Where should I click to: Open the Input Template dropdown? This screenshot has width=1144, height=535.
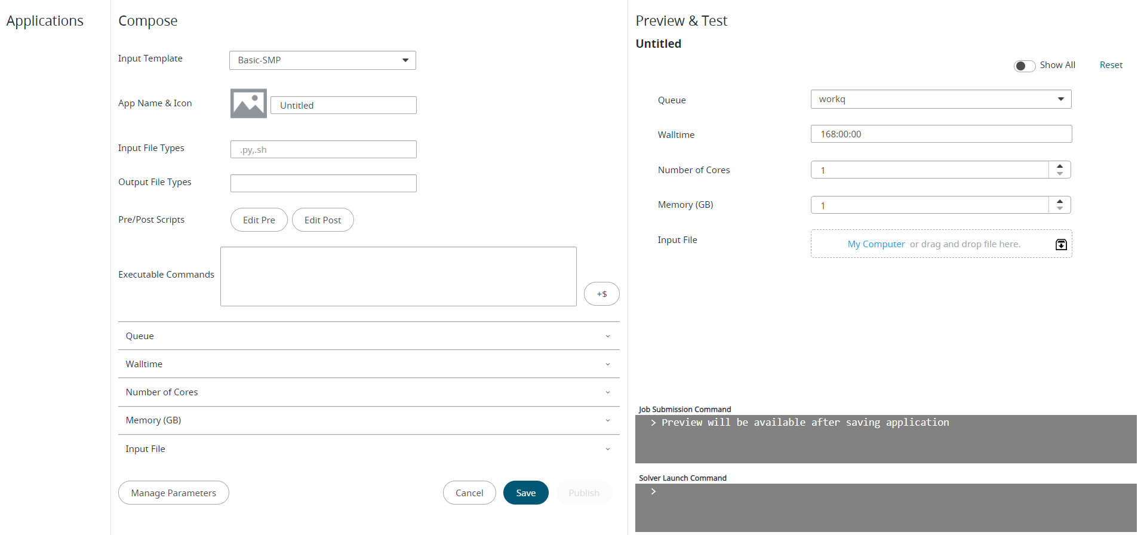(322, 60)
